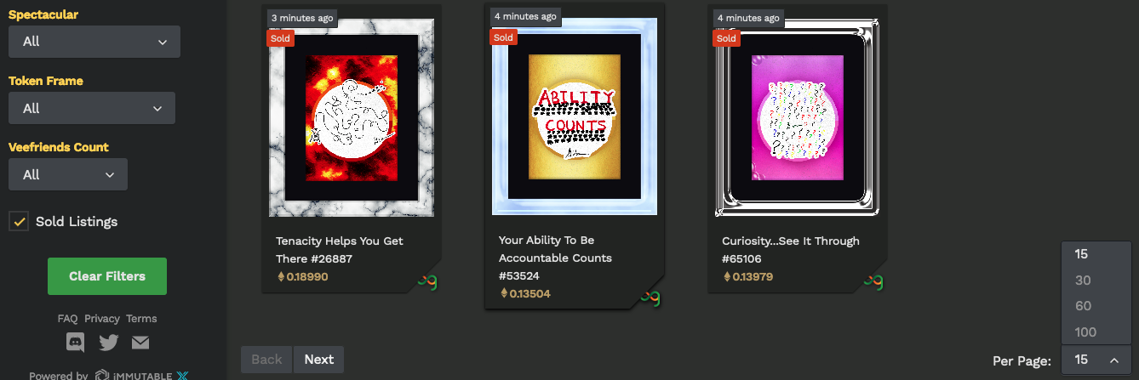Image resolution: width=1139 pixels, height=380 pixels.
Task: Select 30 in Per Page list
Action: (1096, 280)
